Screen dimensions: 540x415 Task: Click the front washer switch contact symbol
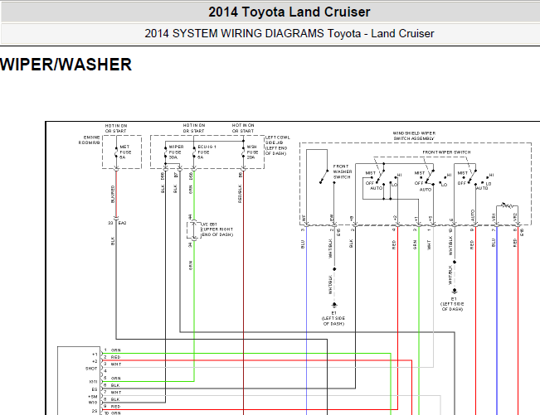click(324, 176)
